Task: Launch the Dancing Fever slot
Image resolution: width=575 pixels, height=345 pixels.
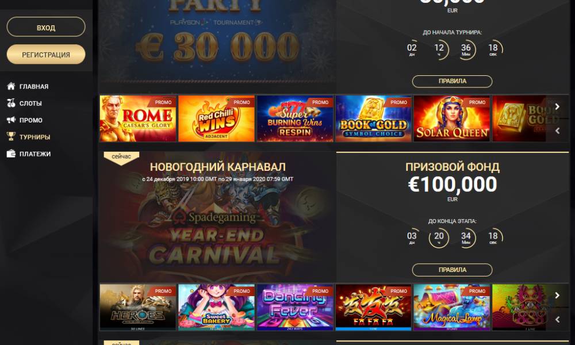Action: click(x=295, y=307)
